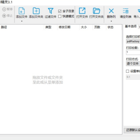The width and height of the screenshot is (140, 140).
Task: Open the 逐个文件 print mode dropdown
Action: click(x=133, y=64)
